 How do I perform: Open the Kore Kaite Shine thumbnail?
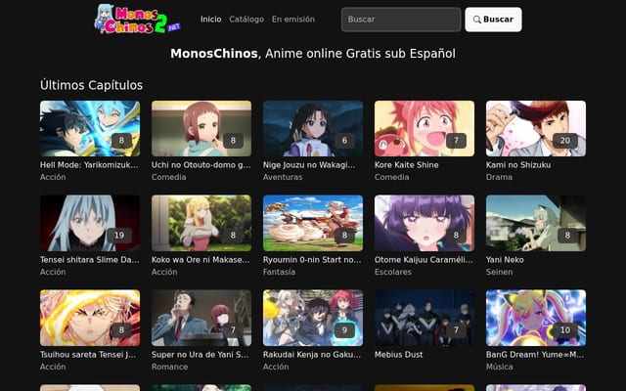425,128
